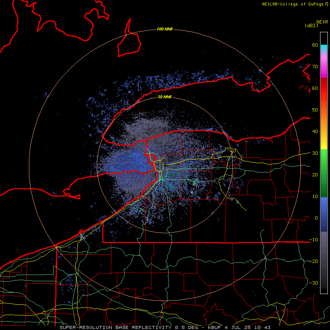Click the 70 dBZ scale value
The width and height of the screenshot is (330, 330).
pos(315,66)
